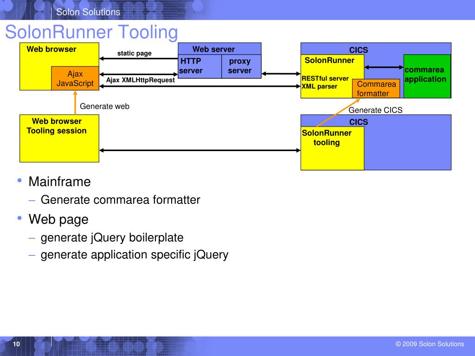Click the 'XML parser' text
Screen dimensions: 475x356
(319, 86)
